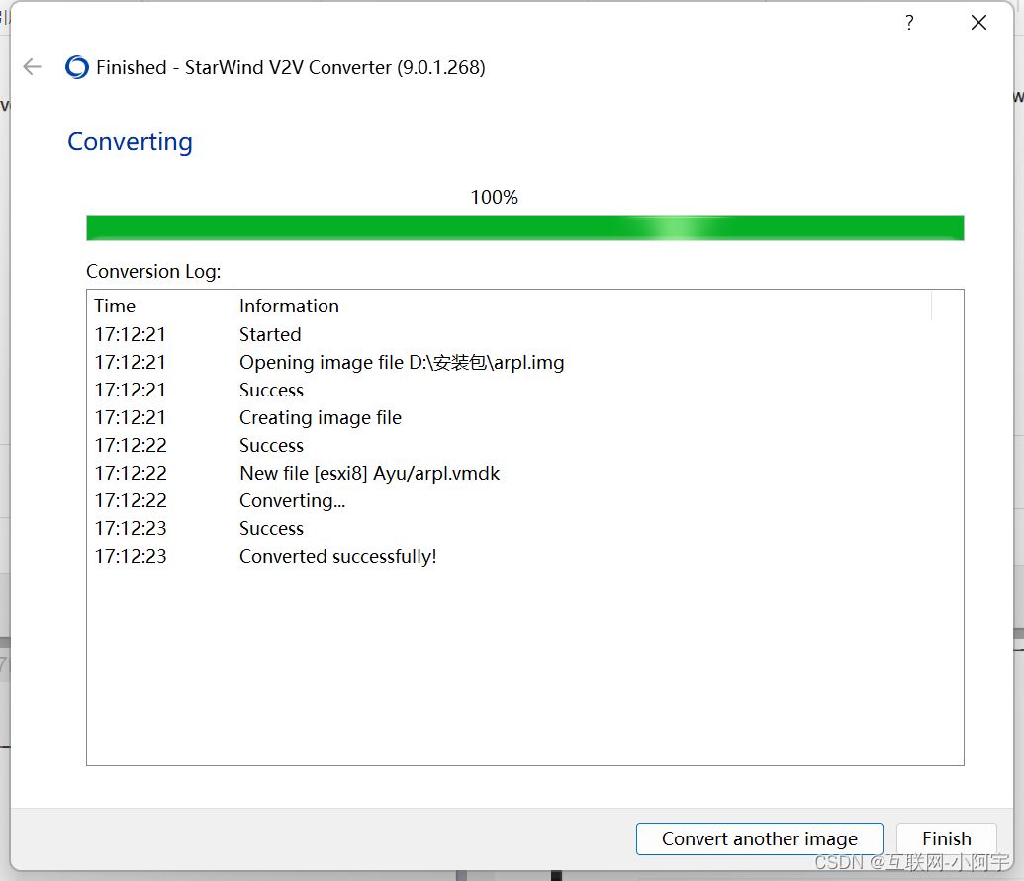Select the 'Converting...' log entry

(x=525, y=500)
